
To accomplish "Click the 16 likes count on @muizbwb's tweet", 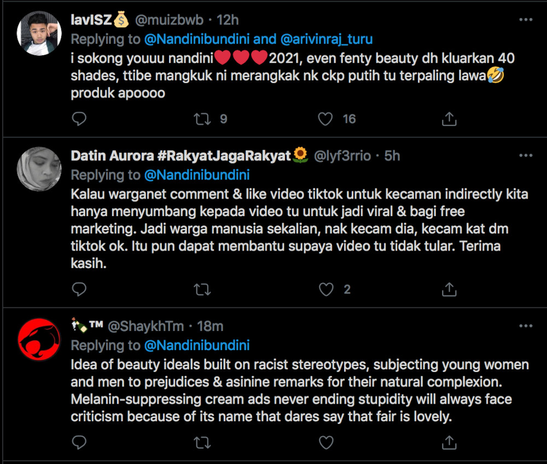I will tap(348, 118).
